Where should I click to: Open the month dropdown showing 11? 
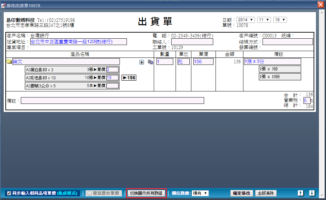pyautogui.click(x=264, y=20)
